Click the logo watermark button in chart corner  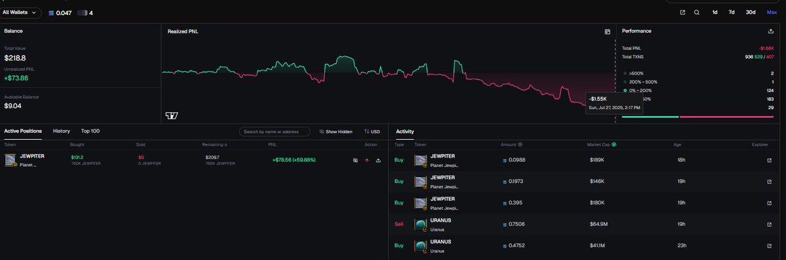pyautogui.click(x=172, y=116)
